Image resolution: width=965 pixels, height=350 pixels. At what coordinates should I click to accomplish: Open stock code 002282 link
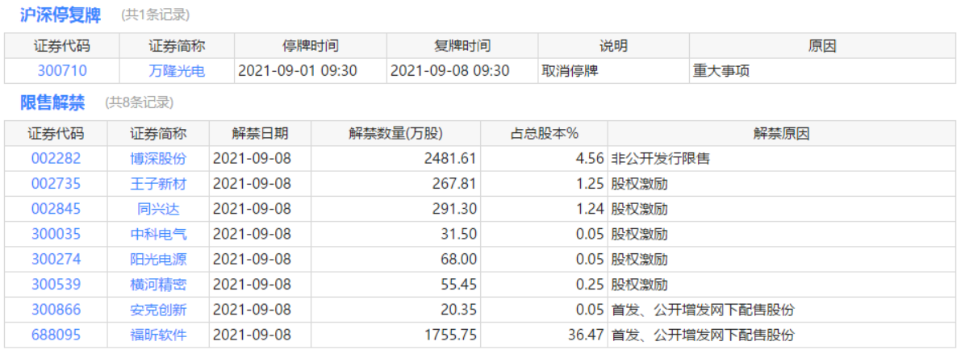tap(56, 159)
